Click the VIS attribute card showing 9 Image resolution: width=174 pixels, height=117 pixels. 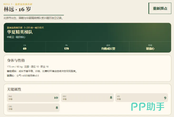(142, 98)
